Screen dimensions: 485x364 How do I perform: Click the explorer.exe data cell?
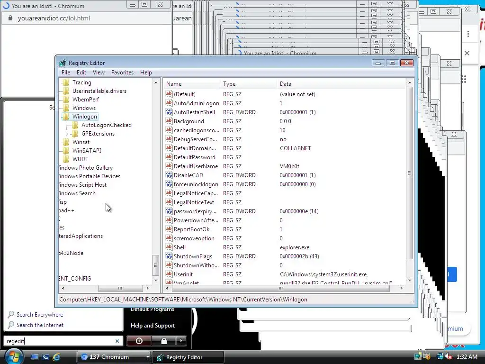coord(295,247)
